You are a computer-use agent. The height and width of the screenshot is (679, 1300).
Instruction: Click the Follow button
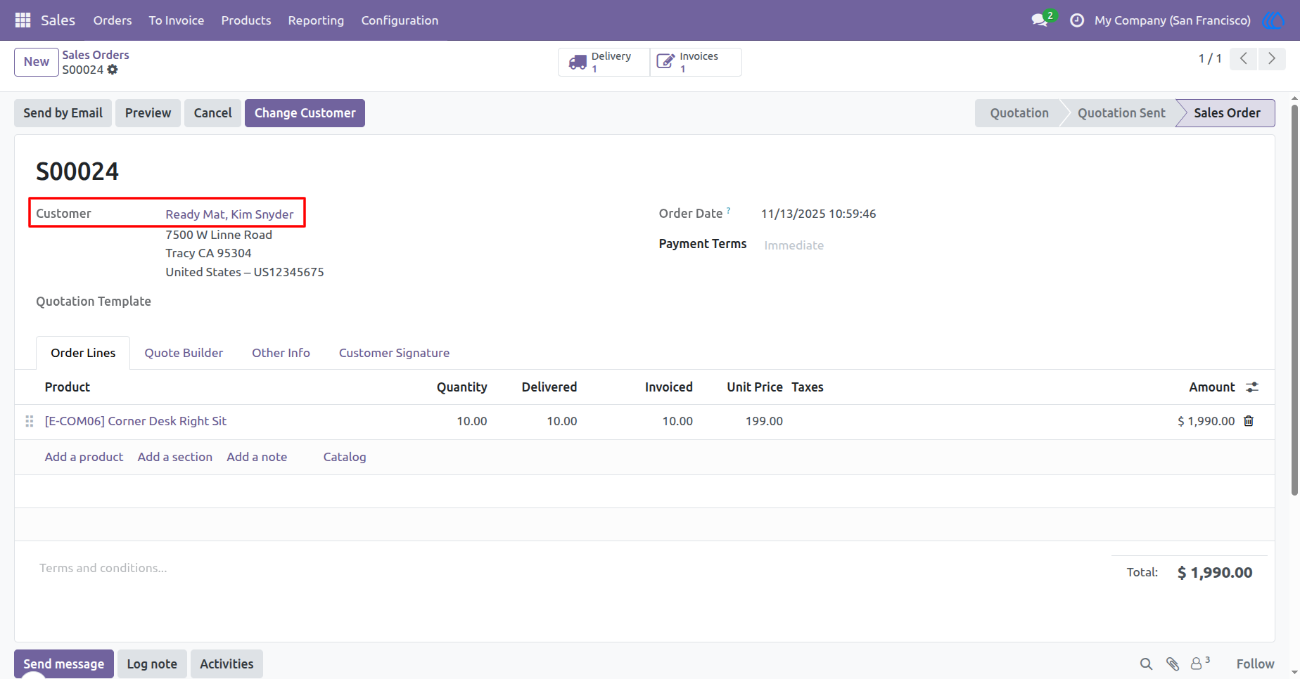pyautogui.click(x=1255, y=664)
